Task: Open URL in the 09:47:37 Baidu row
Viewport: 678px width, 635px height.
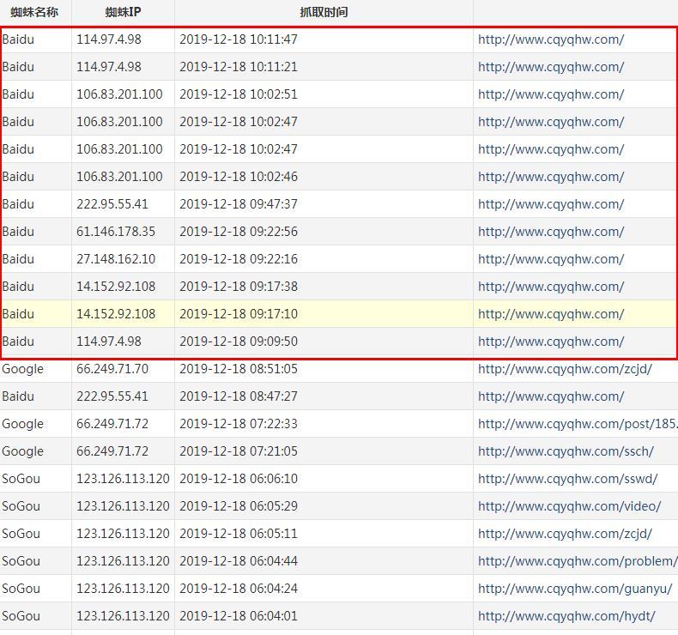Action: tap(551, 204)
